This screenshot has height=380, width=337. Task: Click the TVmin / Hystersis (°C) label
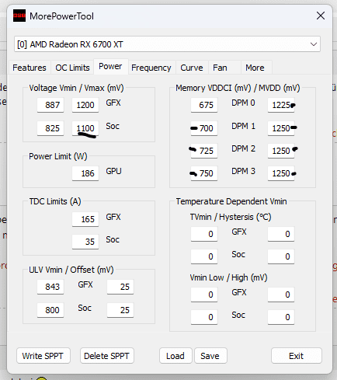pyautogui.click(x=231, y=217)
